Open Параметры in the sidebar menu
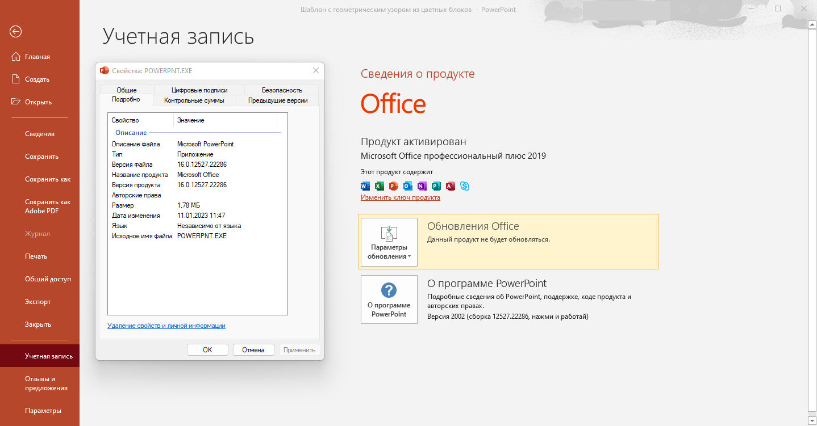The image size is (817, 426). [43, 411]
